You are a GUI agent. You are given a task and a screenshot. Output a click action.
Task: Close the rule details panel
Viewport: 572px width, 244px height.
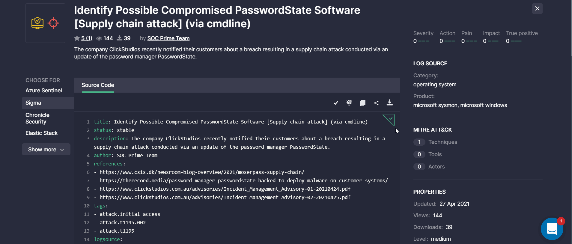pos(537,9)
